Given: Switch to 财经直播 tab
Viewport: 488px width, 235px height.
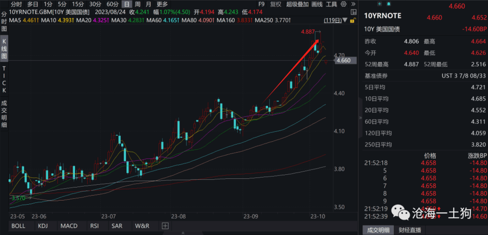Looking at the screenshot, I should point(409,230).
